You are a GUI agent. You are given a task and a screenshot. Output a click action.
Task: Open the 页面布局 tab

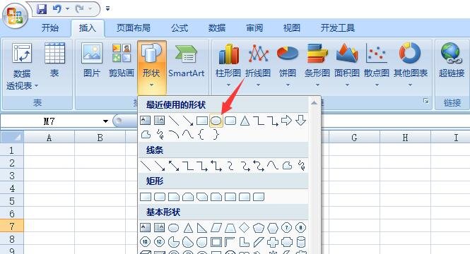(x=134, y=28)
